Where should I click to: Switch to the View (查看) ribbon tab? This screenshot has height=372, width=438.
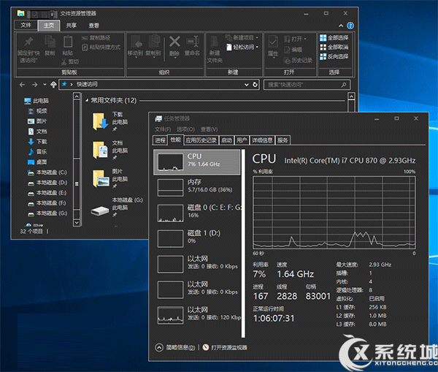click(x=94, y=26)
